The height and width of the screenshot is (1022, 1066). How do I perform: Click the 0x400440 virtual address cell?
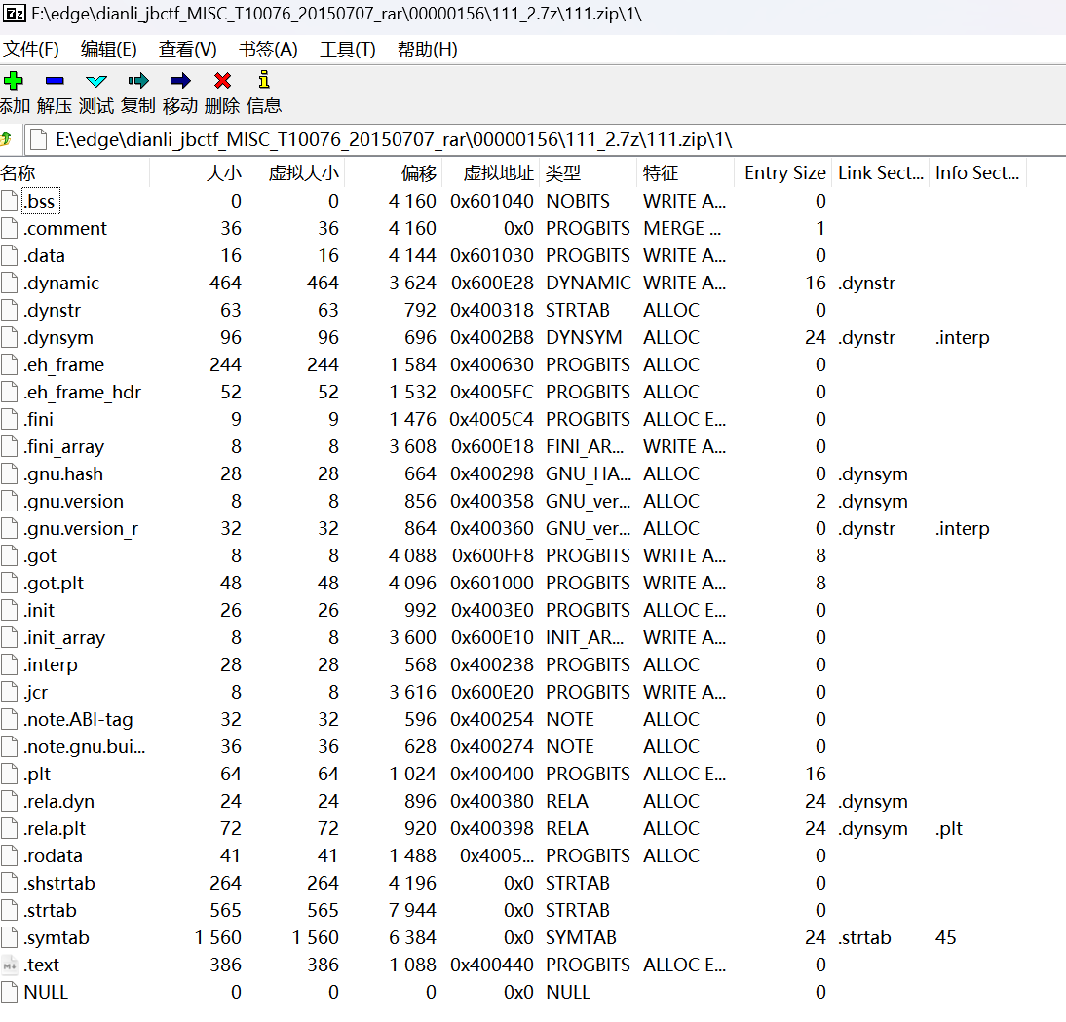(x=491, y=965)
